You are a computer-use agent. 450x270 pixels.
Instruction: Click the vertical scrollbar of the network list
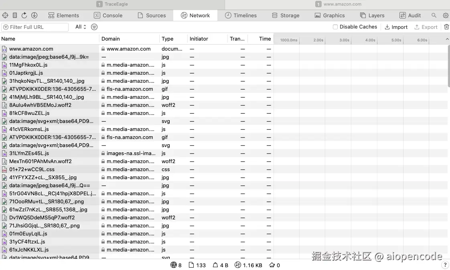coord(448,66)
